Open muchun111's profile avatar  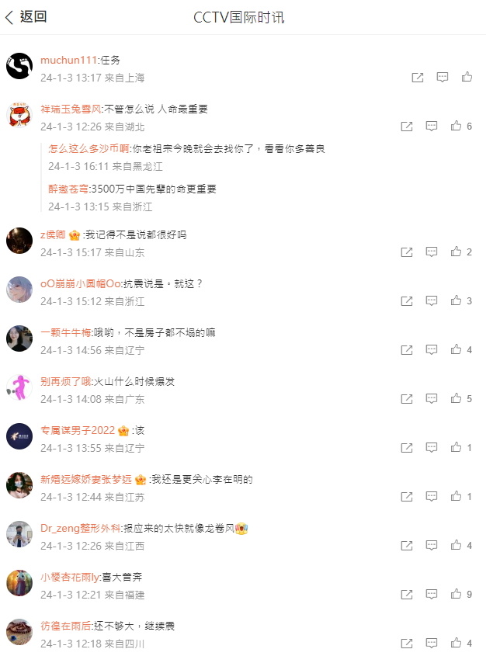point(19,66)
